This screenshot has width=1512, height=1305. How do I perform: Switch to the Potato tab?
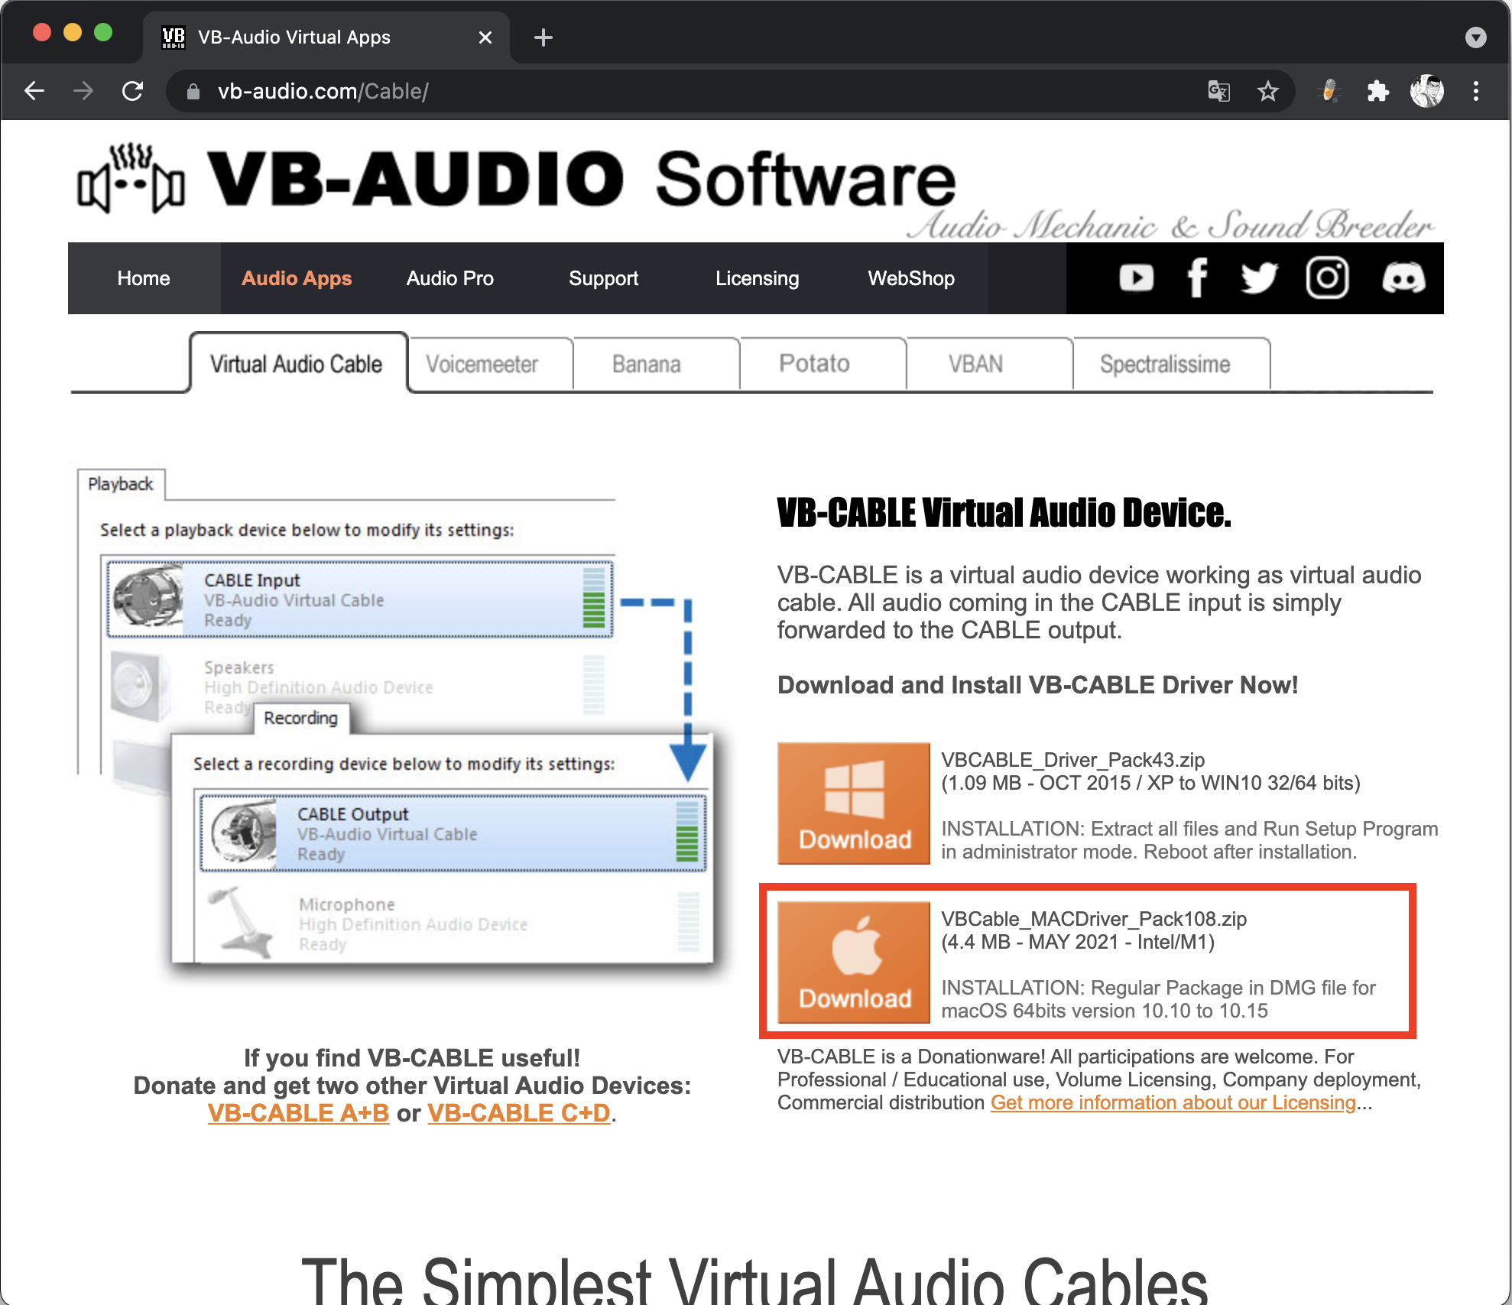823,364
